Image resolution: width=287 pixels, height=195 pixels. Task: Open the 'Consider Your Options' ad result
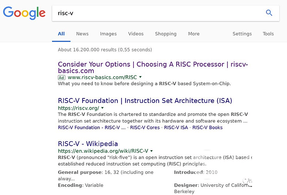[153, 68]
